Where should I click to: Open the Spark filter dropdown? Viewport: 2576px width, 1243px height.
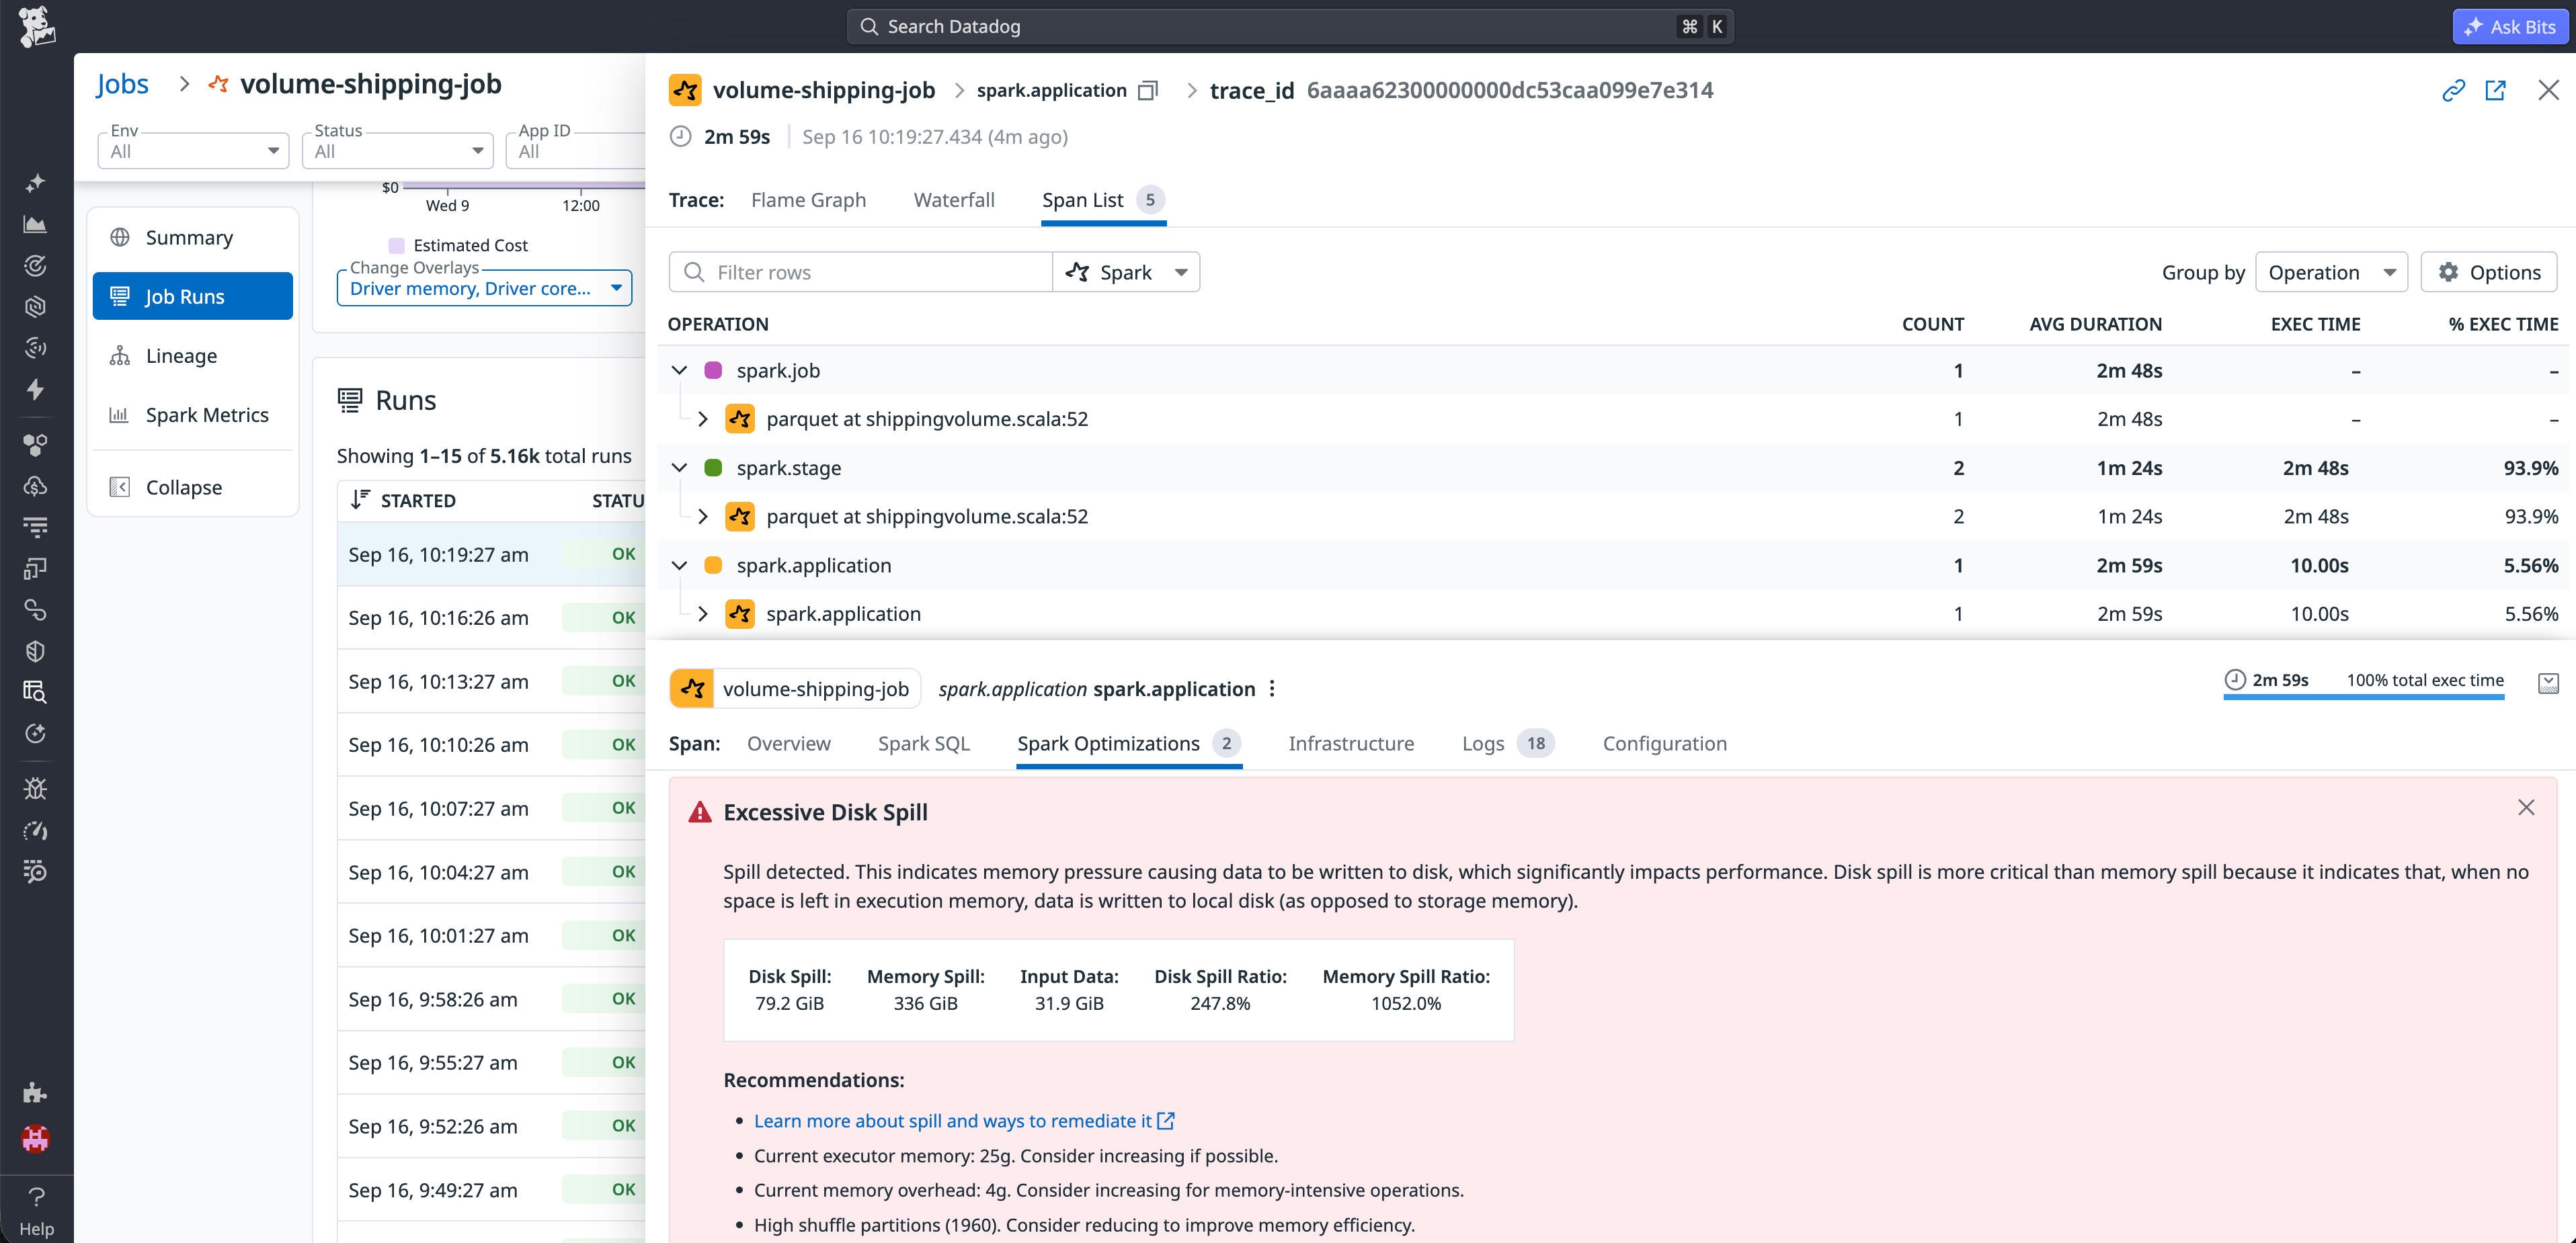[1126, 272]
